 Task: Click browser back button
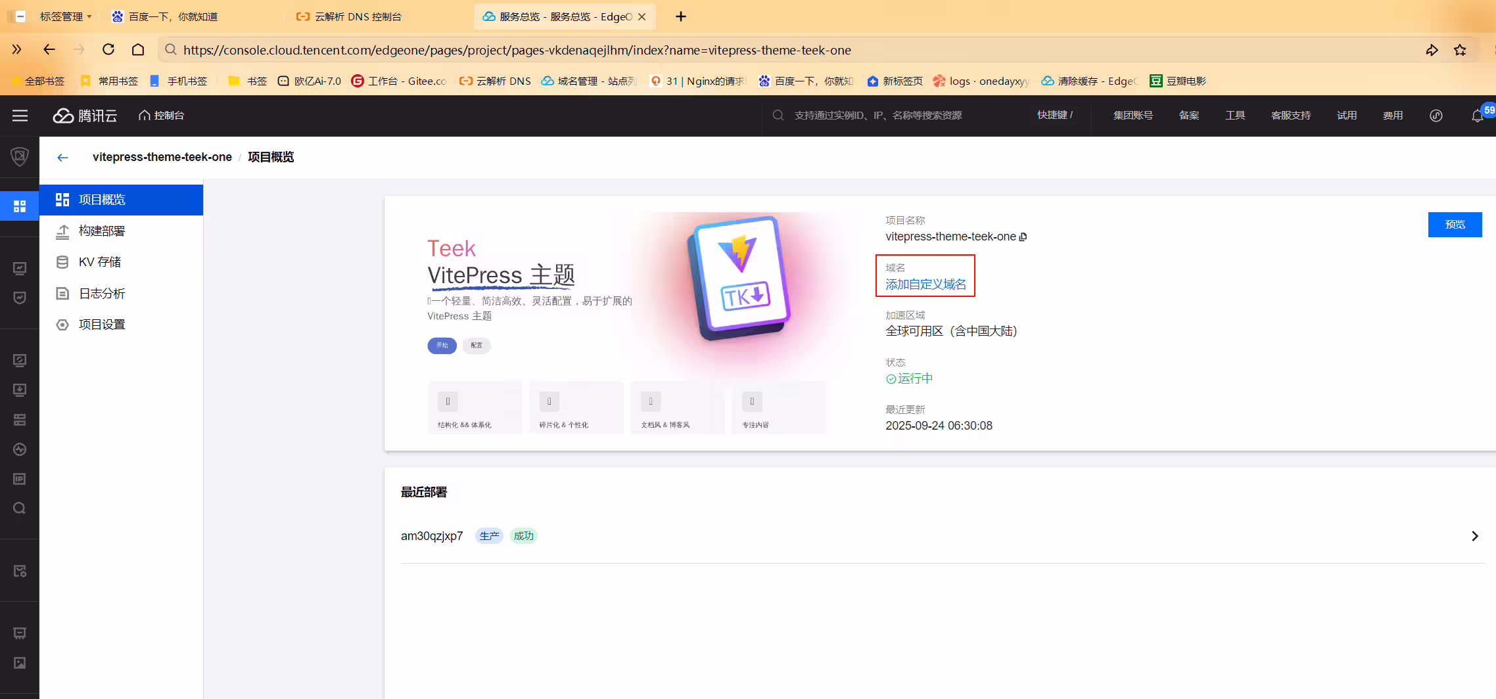[49, 50]
